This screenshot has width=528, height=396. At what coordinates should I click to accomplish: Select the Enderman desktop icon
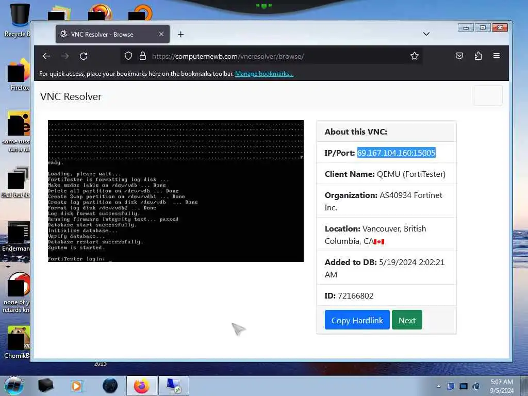(x=16, y=237)
